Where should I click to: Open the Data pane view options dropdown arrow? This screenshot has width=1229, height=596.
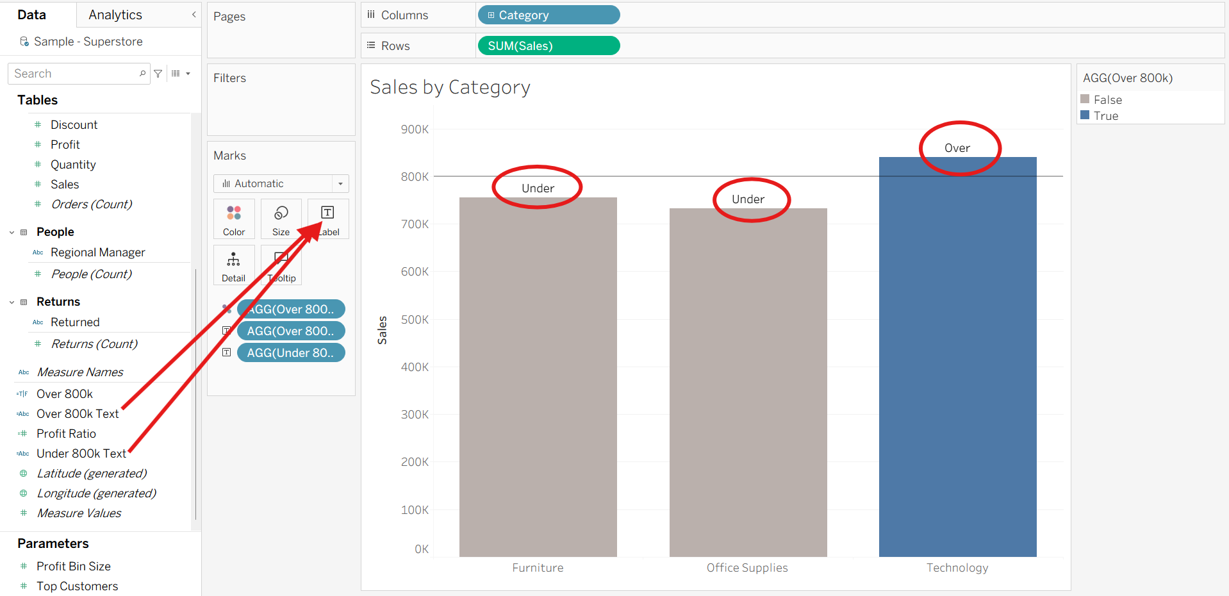(x=188, y=74)
